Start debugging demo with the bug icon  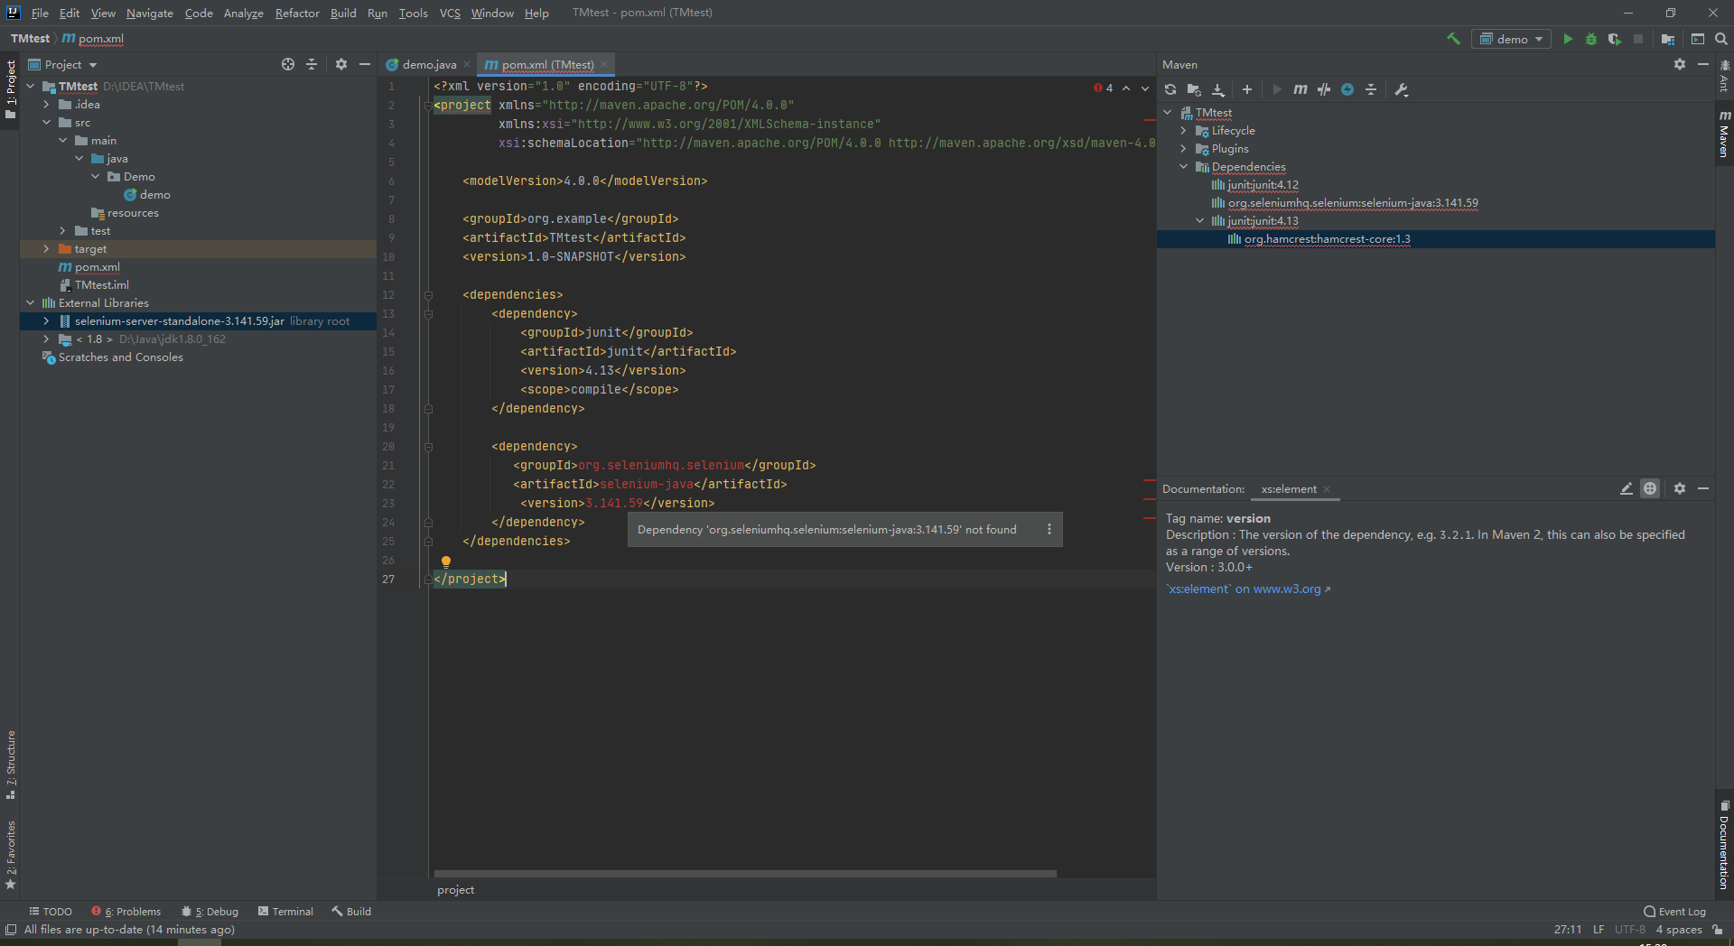tap(1591, 39)
